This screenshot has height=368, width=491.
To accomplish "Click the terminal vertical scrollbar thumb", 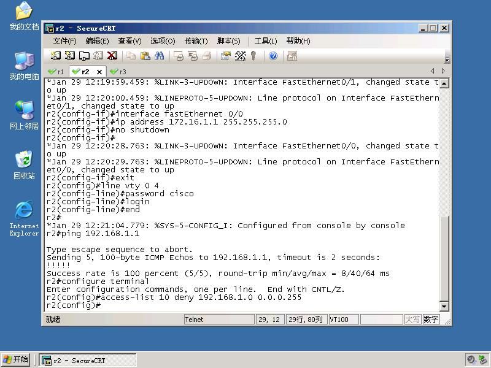I will (444, 258).
